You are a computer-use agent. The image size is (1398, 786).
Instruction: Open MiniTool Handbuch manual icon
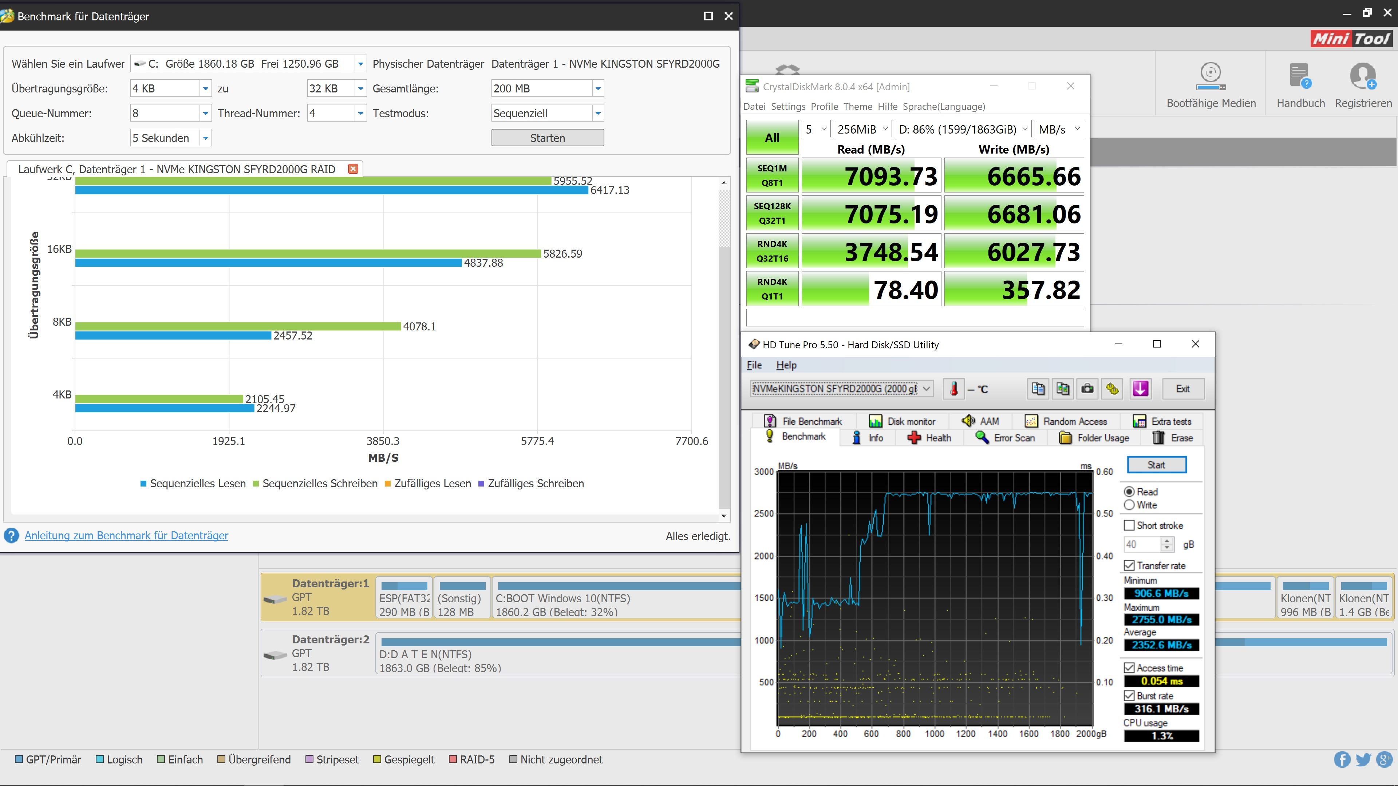(x=1300, y=76)
